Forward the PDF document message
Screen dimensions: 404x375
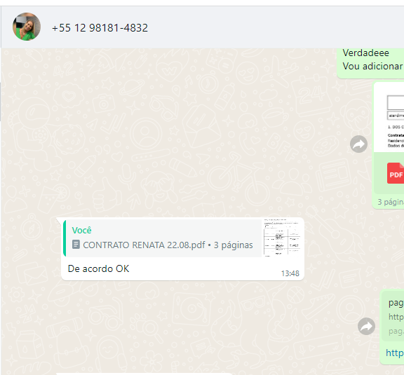pyautogui.click(x=358, y=144)
